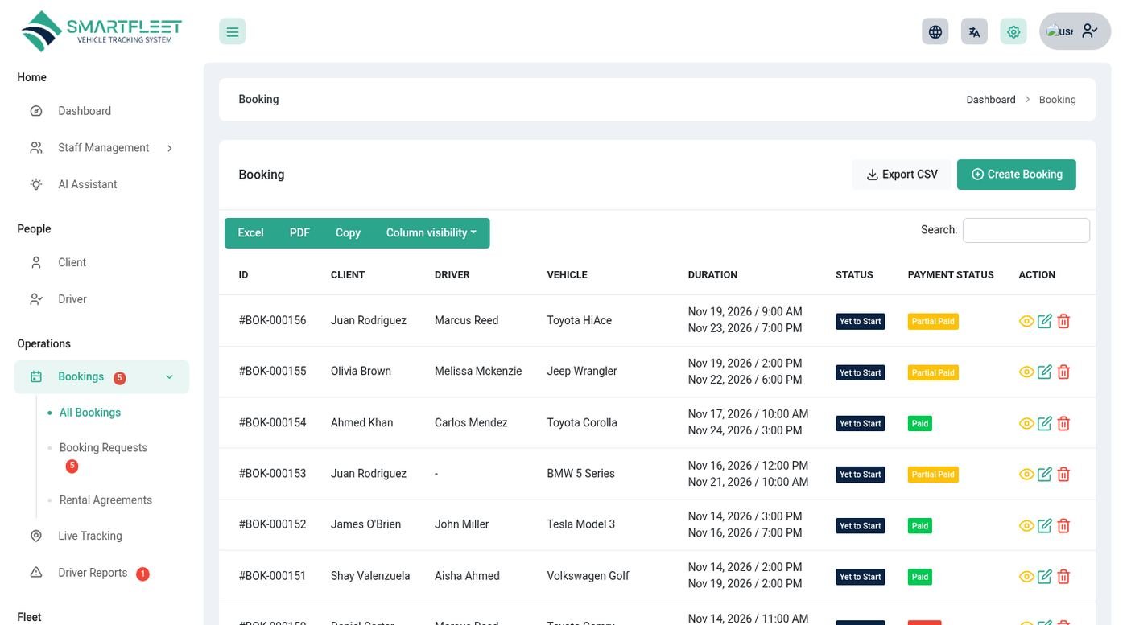View booking #BOK-000156 with the eye icon
The image size is (1127, 625).
tap(1026, 321)
